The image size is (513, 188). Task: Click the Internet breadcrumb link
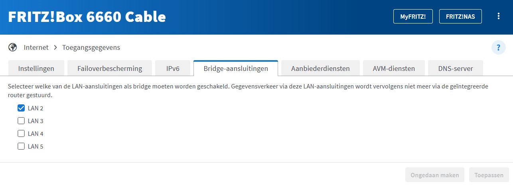(36, 47)
